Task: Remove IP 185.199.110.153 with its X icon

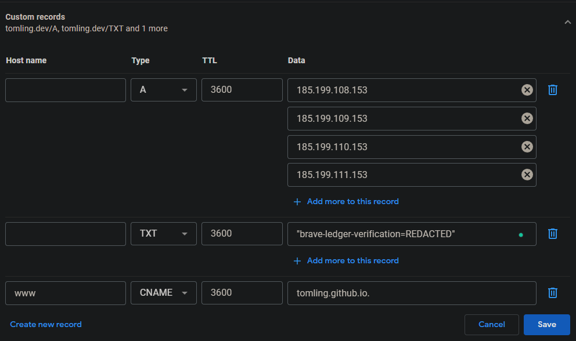Action: click(x=527, y=147)
